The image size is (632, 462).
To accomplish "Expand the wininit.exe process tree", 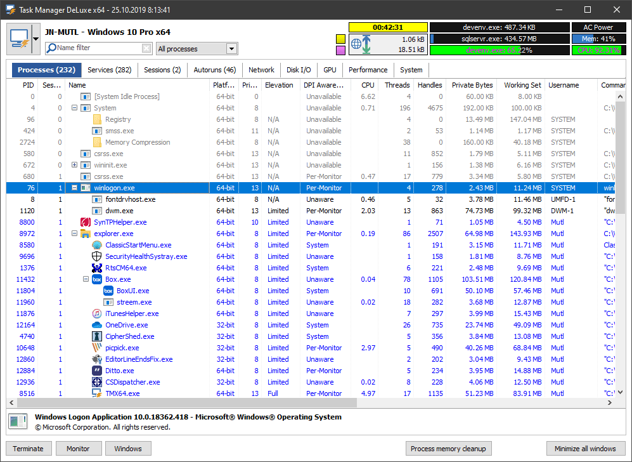I will (75, 165).
